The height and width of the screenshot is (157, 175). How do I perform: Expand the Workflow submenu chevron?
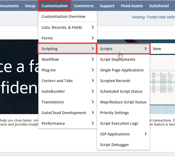coord(93,59)
